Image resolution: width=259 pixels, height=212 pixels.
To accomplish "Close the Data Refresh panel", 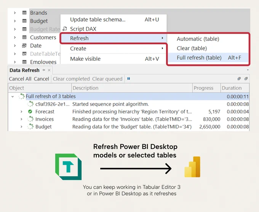I will pos(49,70).
